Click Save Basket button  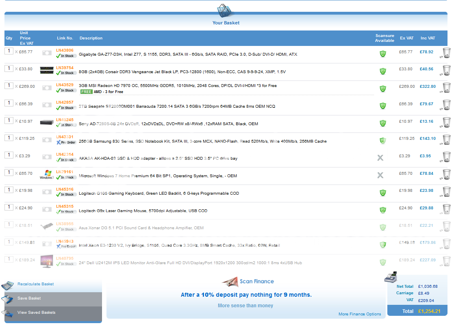tap(29, 298)
